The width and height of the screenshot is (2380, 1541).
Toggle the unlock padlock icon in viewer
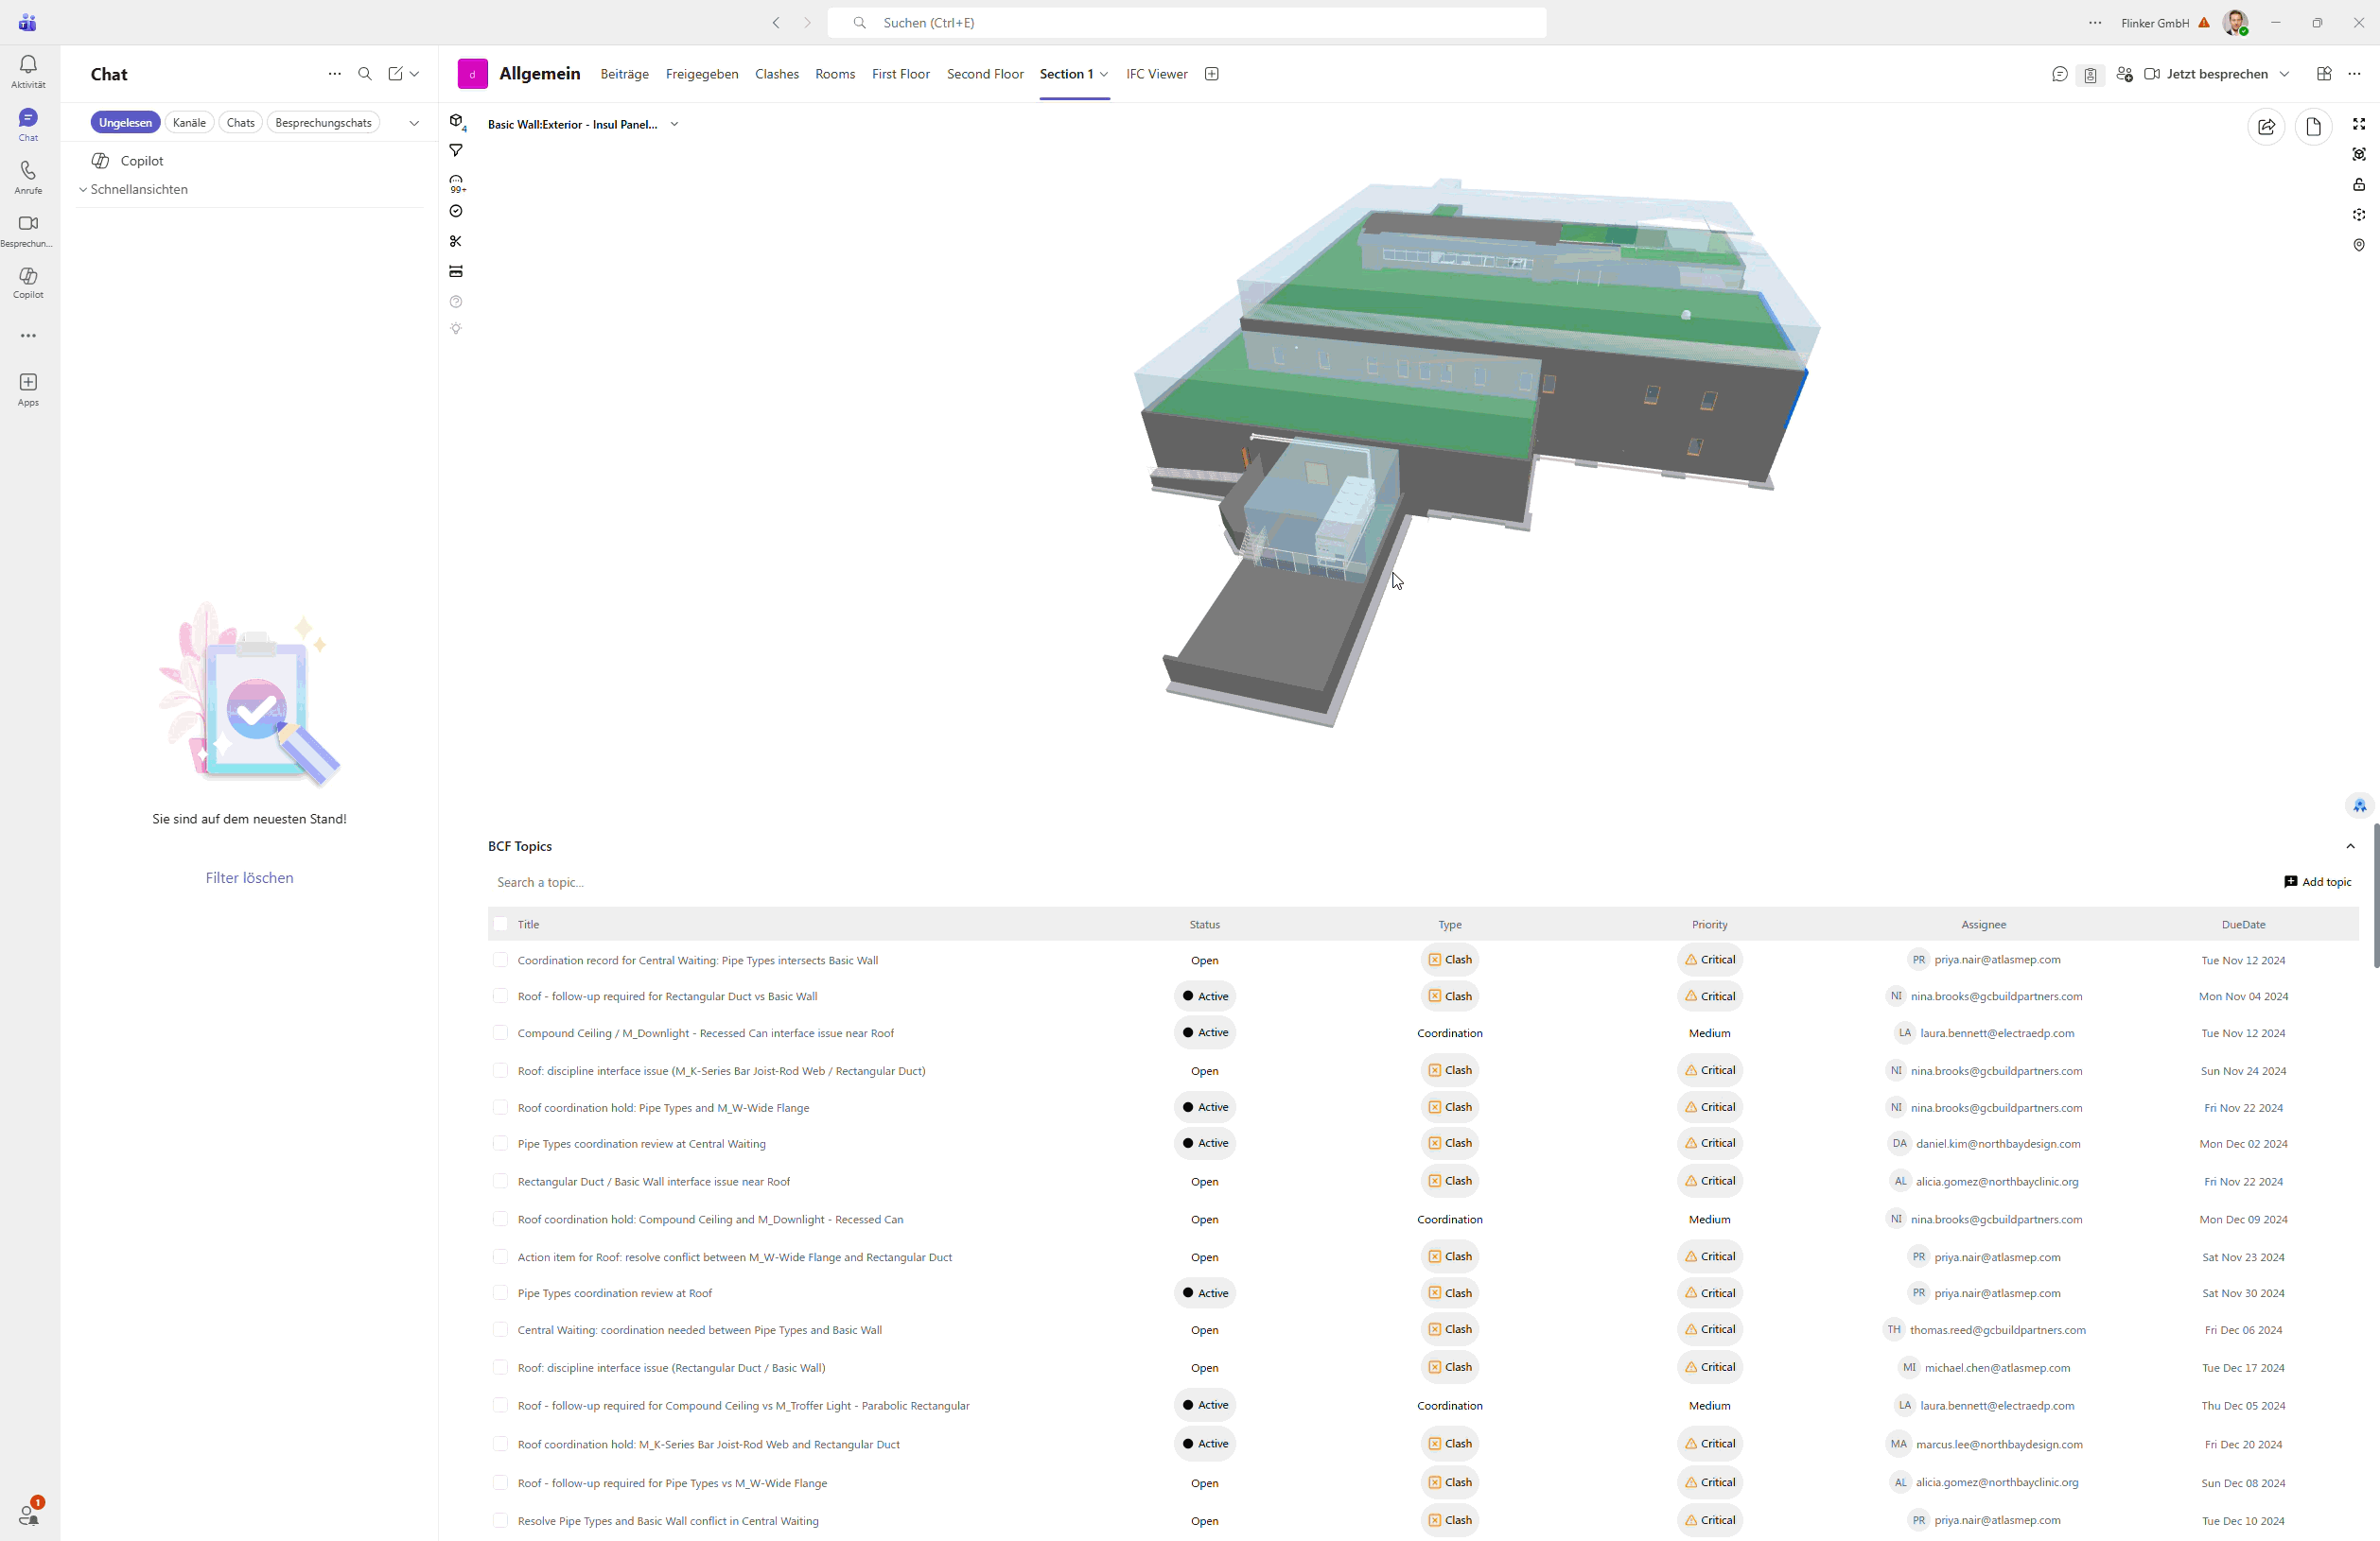[x=2358, y=185]
